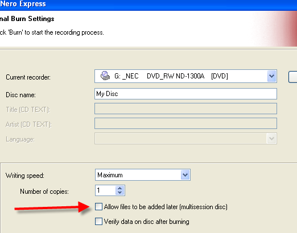Expand the Writing speed dropdown arrow
The width and height of the screenshot is (297, 233).
(x=185, y=175)
